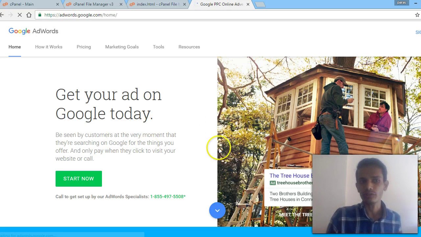Open the Resources navigation item

click(189, 47)
